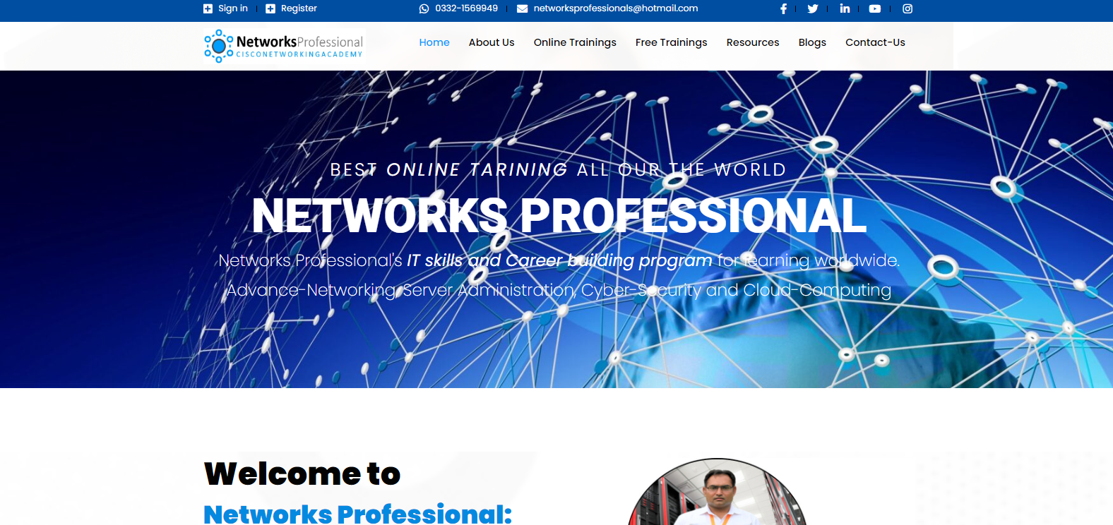This screenshot has width=1113, height=525.
Task: Click the NETWORKS PROFESSIONAL hero heading
Action: pos(559,215)
